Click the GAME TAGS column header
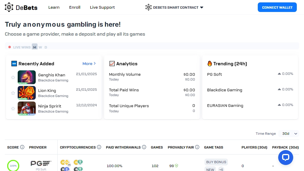 pyautogui.click(x=214, y=147)
